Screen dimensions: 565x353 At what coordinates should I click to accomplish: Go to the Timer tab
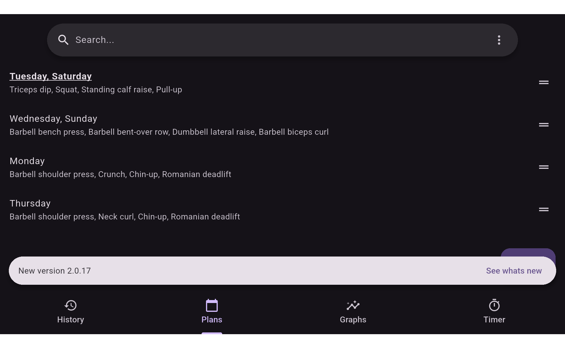point(494,312)
